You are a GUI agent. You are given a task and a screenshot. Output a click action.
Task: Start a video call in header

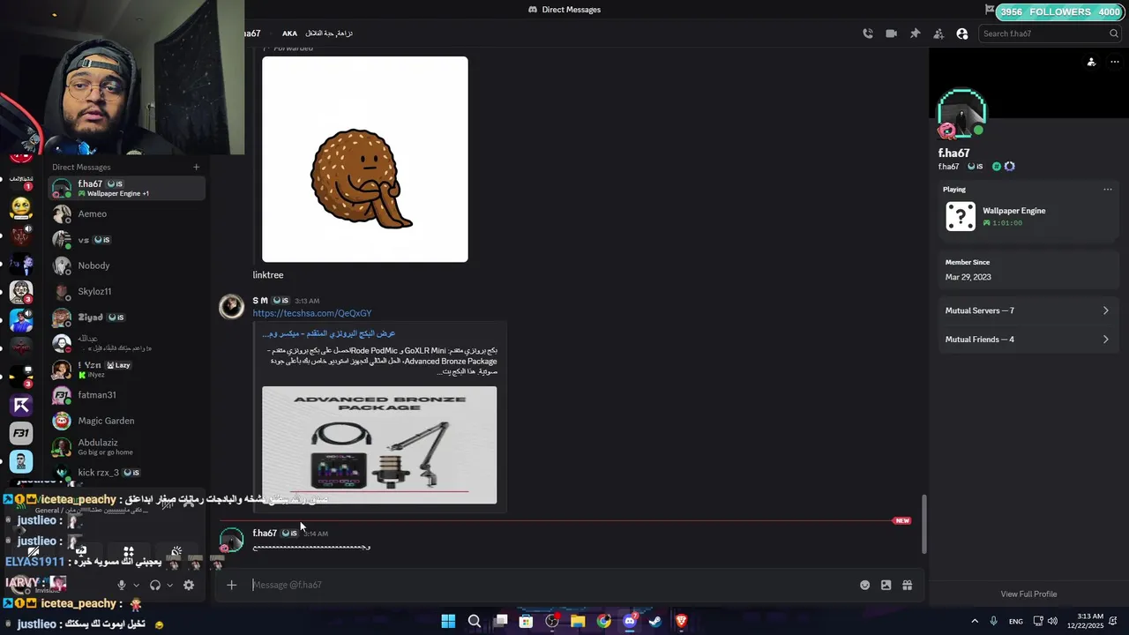tap(891, 34)
